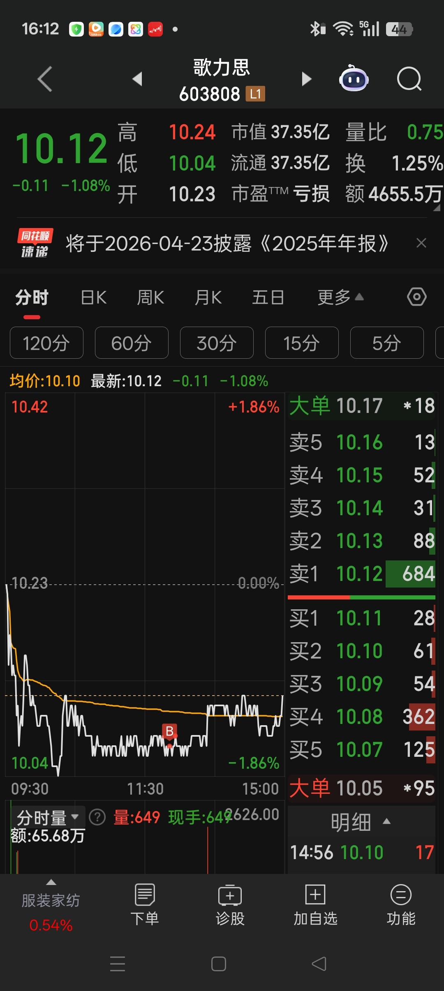Tap the back arrow icon
This screenshot has width=444, height=991.
pyautogui.click(x=45, y=78)
